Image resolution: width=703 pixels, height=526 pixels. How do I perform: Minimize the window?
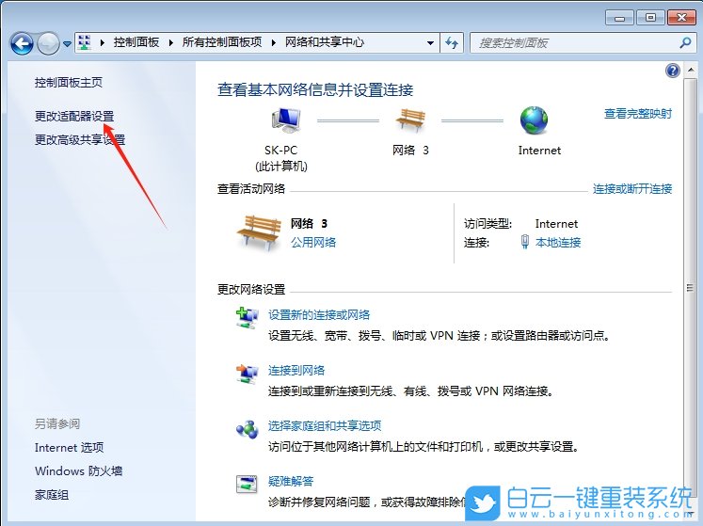[x=619, y=18]
